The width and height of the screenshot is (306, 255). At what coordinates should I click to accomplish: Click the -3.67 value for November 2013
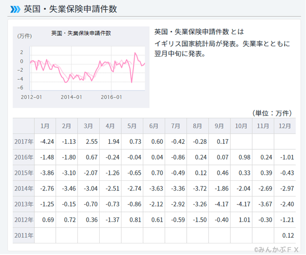(265, 204)
